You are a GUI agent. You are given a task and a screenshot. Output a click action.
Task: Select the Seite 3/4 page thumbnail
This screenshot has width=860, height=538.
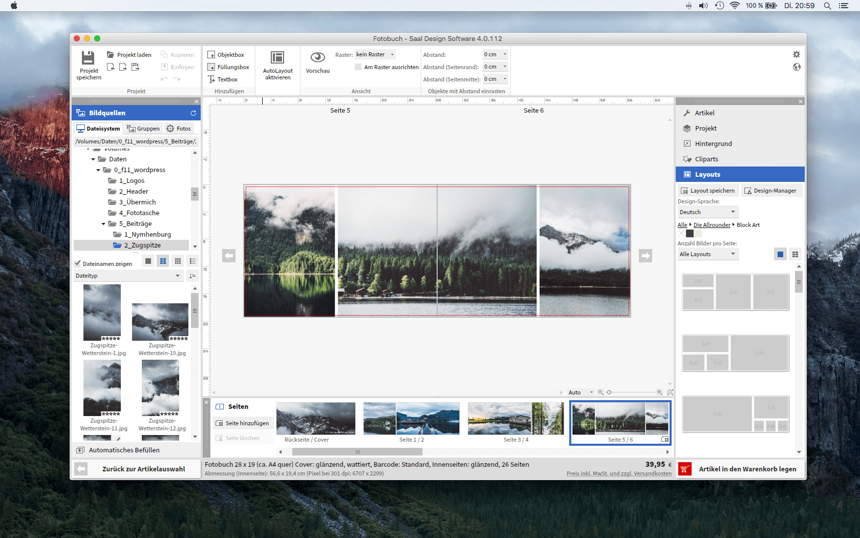click(516, 419)
